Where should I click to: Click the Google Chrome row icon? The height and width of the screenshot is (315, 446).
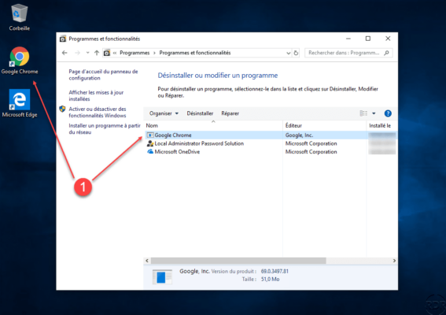150,135
